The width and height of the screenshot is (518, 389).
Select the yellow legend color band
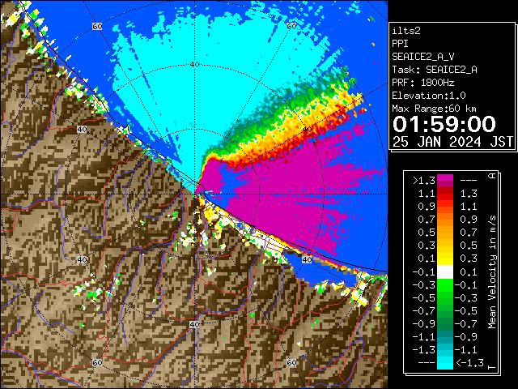(445, 259)
